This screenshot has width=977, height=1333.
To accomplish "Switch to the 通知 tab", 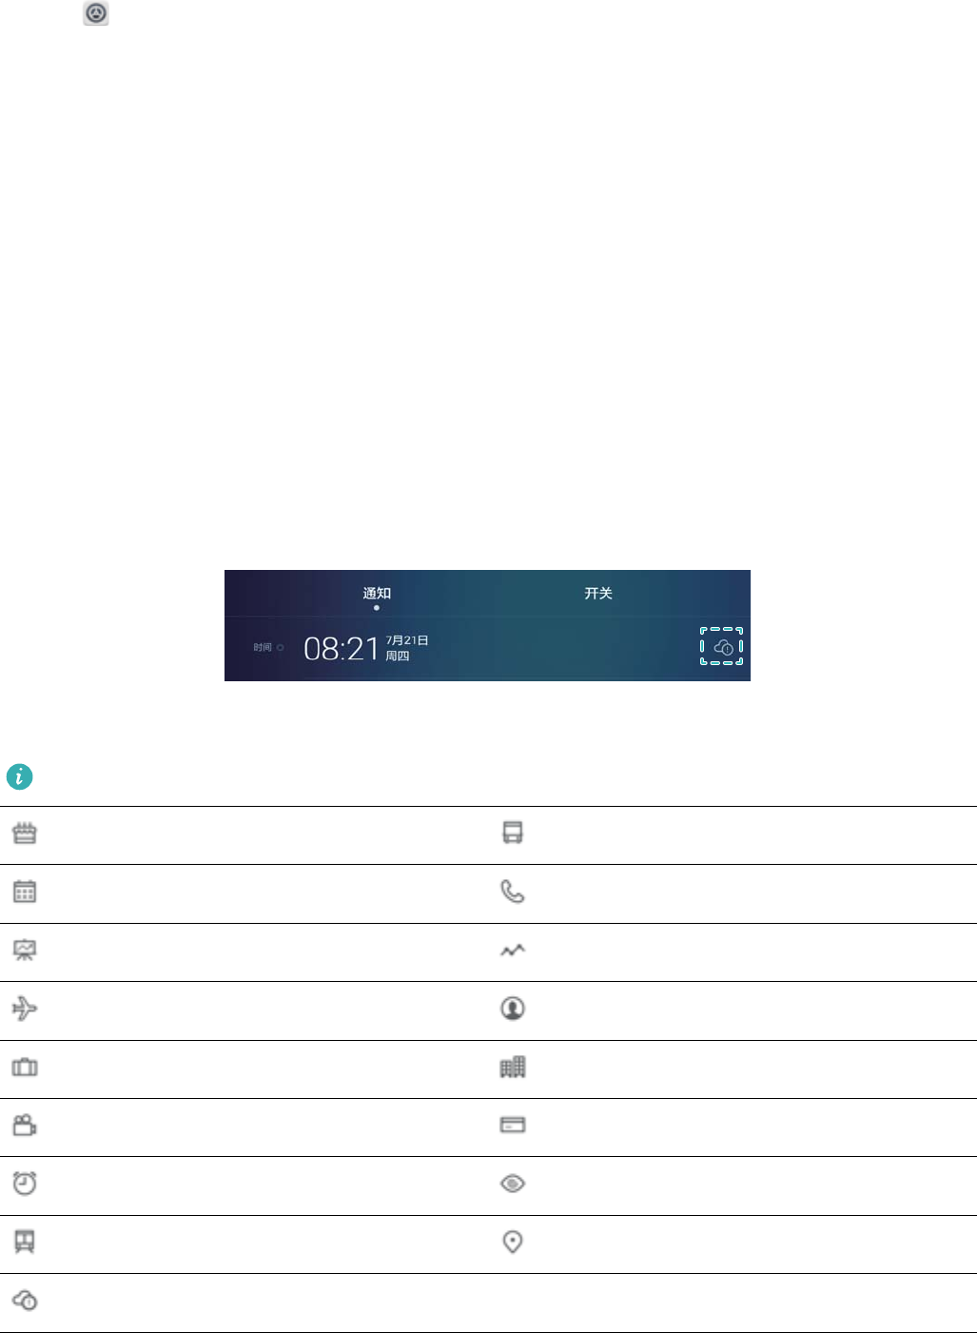I will 377,594.
